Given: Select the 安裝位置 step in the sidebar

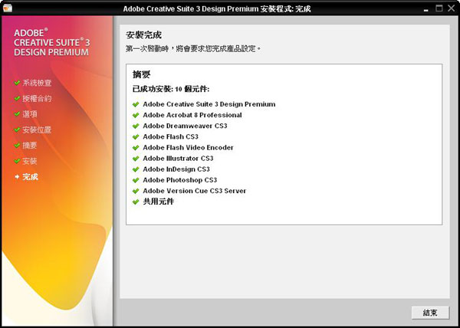Looking at the screenshot, I should (37, 130).
